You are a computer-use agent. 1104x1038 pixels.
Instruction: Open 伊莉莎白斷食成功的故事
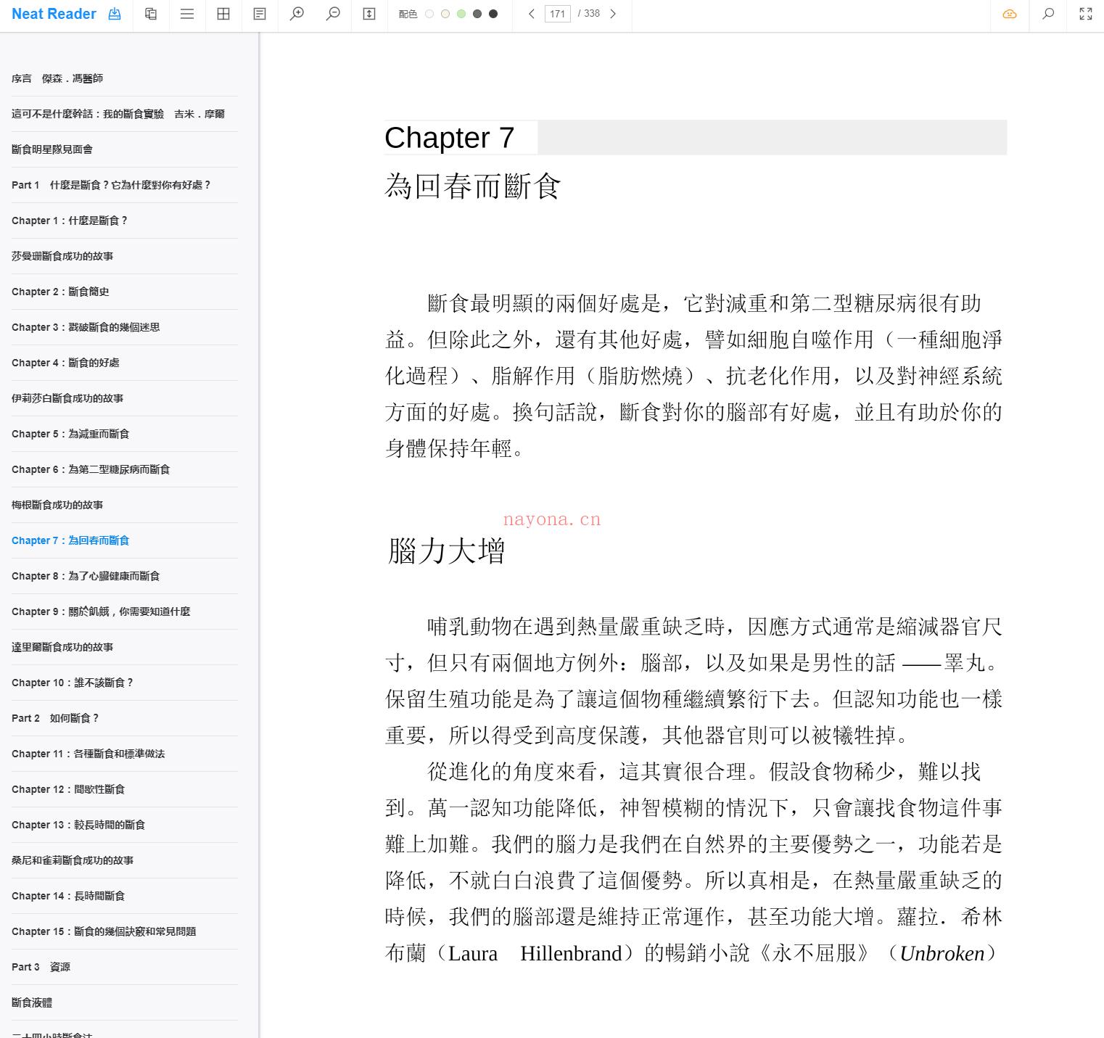(125, 398)
